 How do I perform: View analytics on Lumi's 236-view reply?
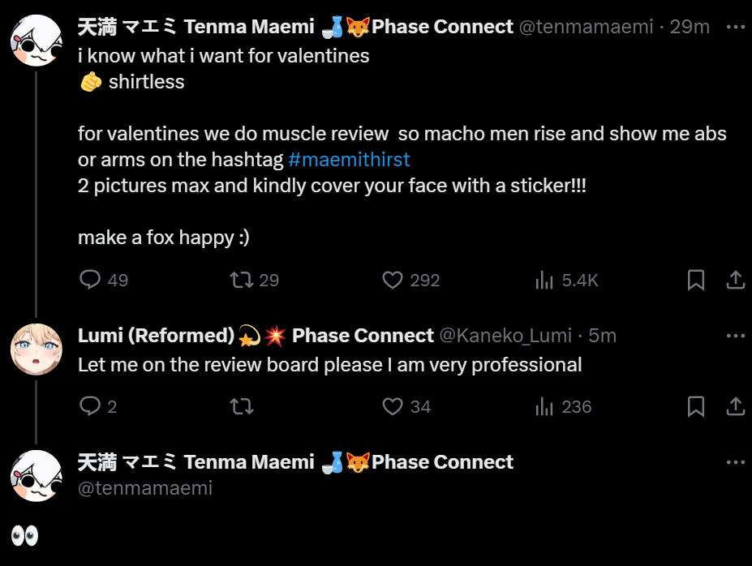tap(544, 406)
